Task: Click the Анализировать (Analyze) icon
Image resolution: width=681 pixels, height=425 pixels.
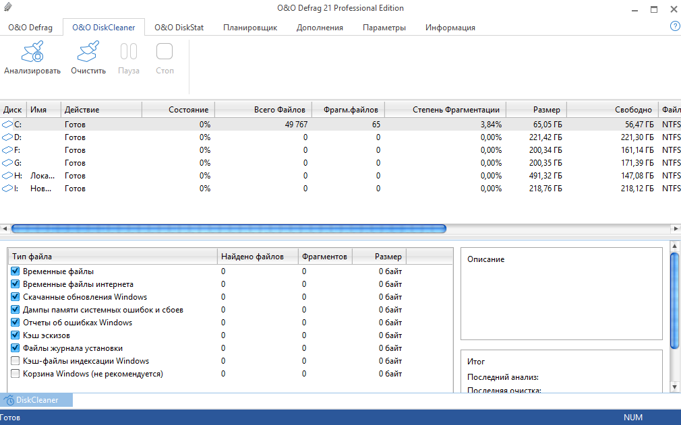Action: pyautogui.click(x=32, y=52)
